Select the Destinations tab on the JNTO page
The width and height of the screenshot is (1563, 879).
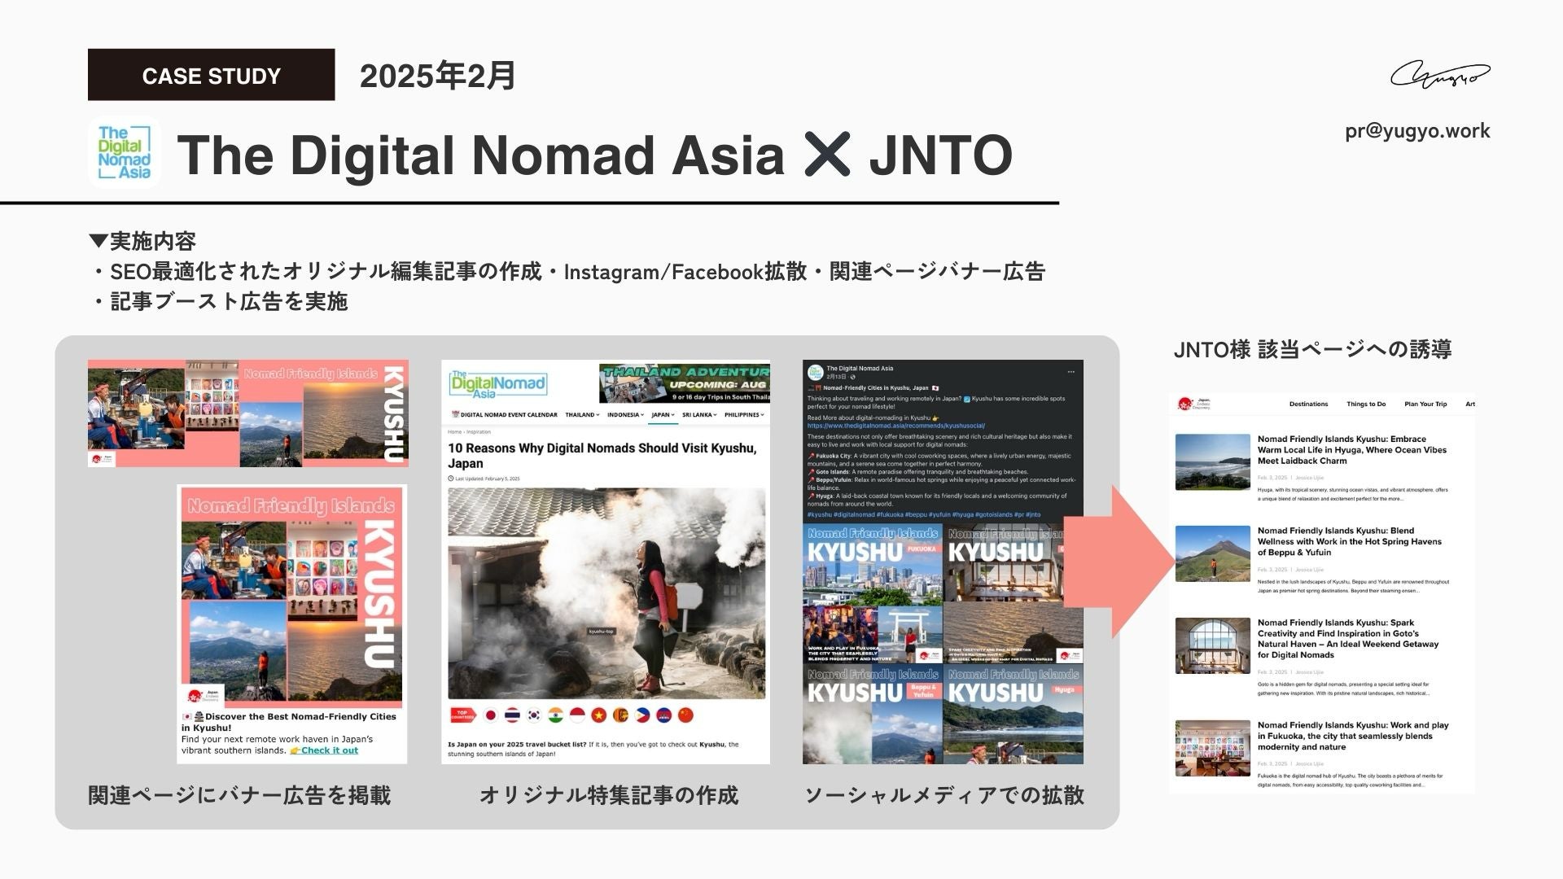pos(1308,404)
